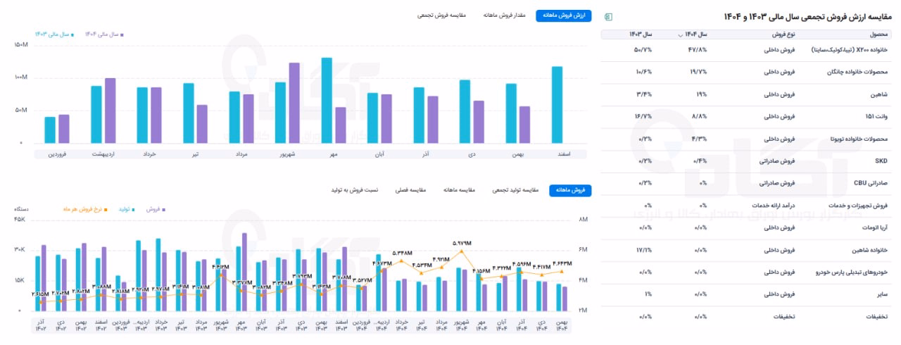
Task: Select the فروش تجهیزات و خدمات row
Action: tap(745, 206)
